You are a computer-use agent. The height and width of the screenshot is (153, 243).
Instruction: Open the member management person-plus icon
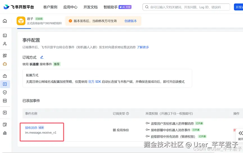(x=5, y=44)
